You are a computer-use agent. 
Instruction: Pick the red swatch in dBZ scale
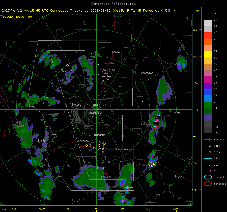(208, 36)
